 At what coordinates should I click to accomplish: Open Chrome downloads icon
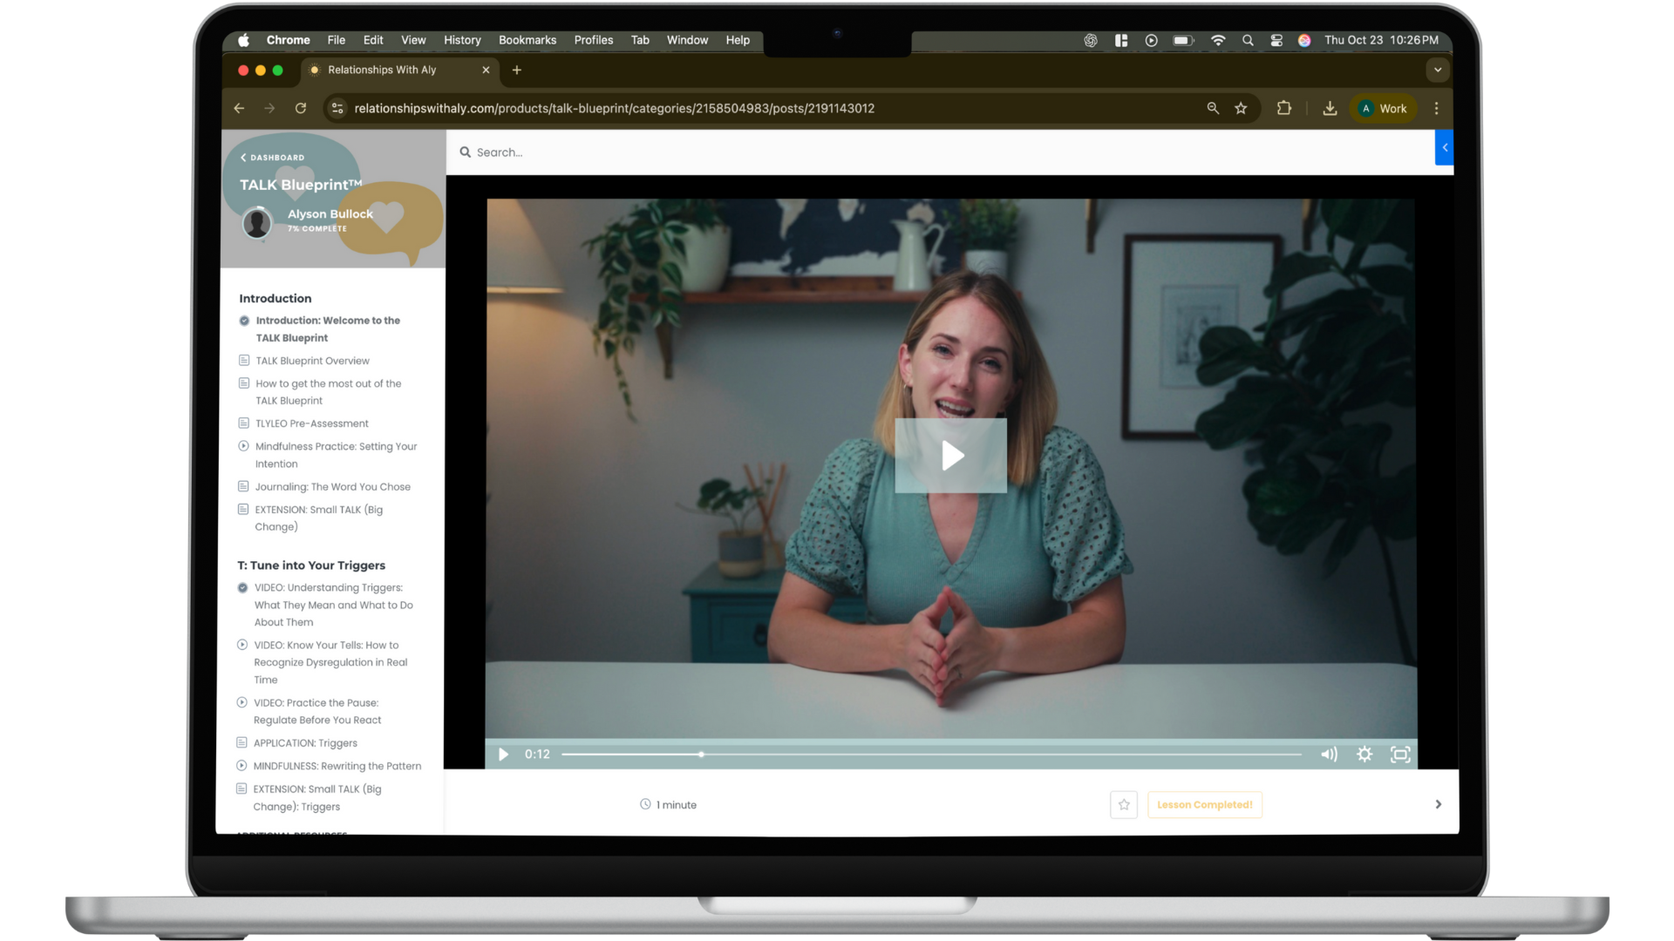1330,108
